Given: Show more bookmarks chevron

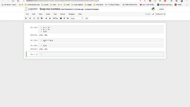Looking at the screenshot, I should tap(187, 5).
